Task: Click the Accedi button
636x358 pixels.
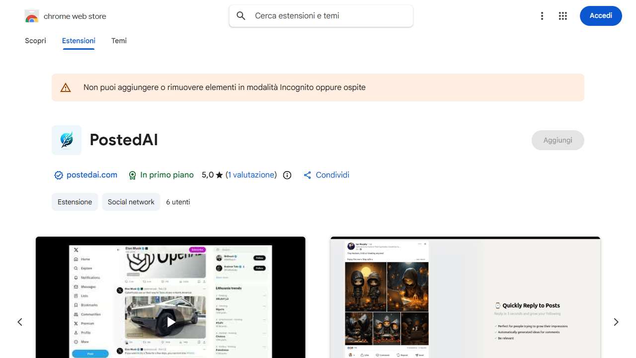Action: coord(601,15)
